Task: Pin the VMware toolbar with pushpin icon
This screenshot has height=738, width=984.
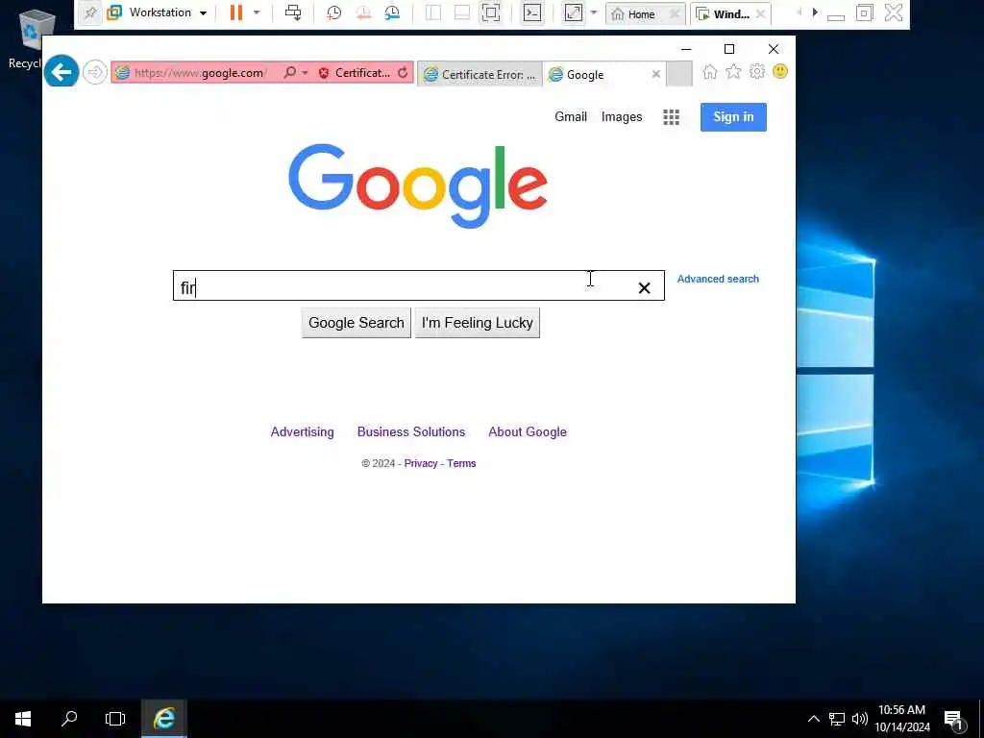Action: click(x=90, y=12)
